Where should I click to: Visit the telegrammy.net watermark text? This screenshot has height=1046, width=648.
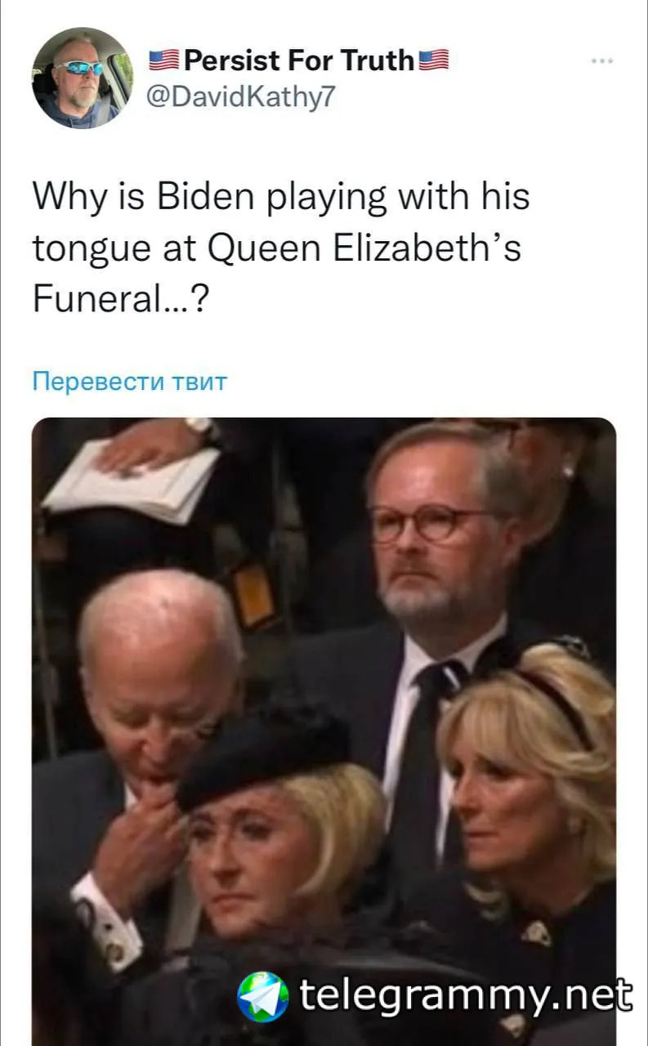(x=466, y=996)
